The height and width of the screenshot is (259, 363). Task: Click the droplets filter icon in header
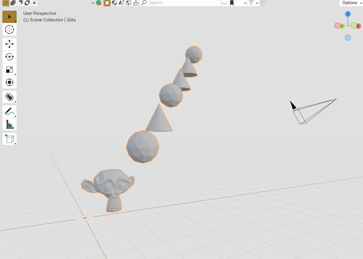click(x=121, y=3)
